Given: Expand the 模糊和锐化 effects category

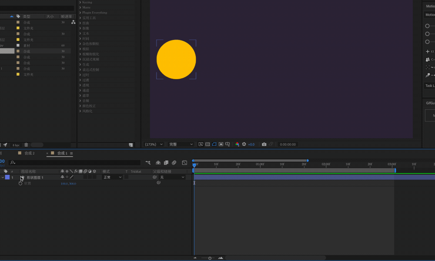Looking at the screenshot, I should click(x=90, y=54).
